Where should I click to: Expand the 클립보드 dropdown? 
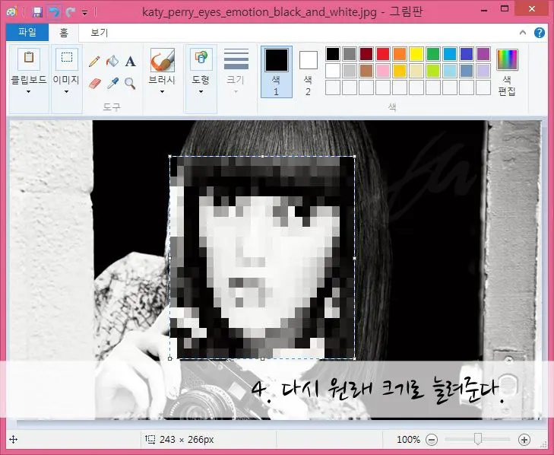click(28, 91)
